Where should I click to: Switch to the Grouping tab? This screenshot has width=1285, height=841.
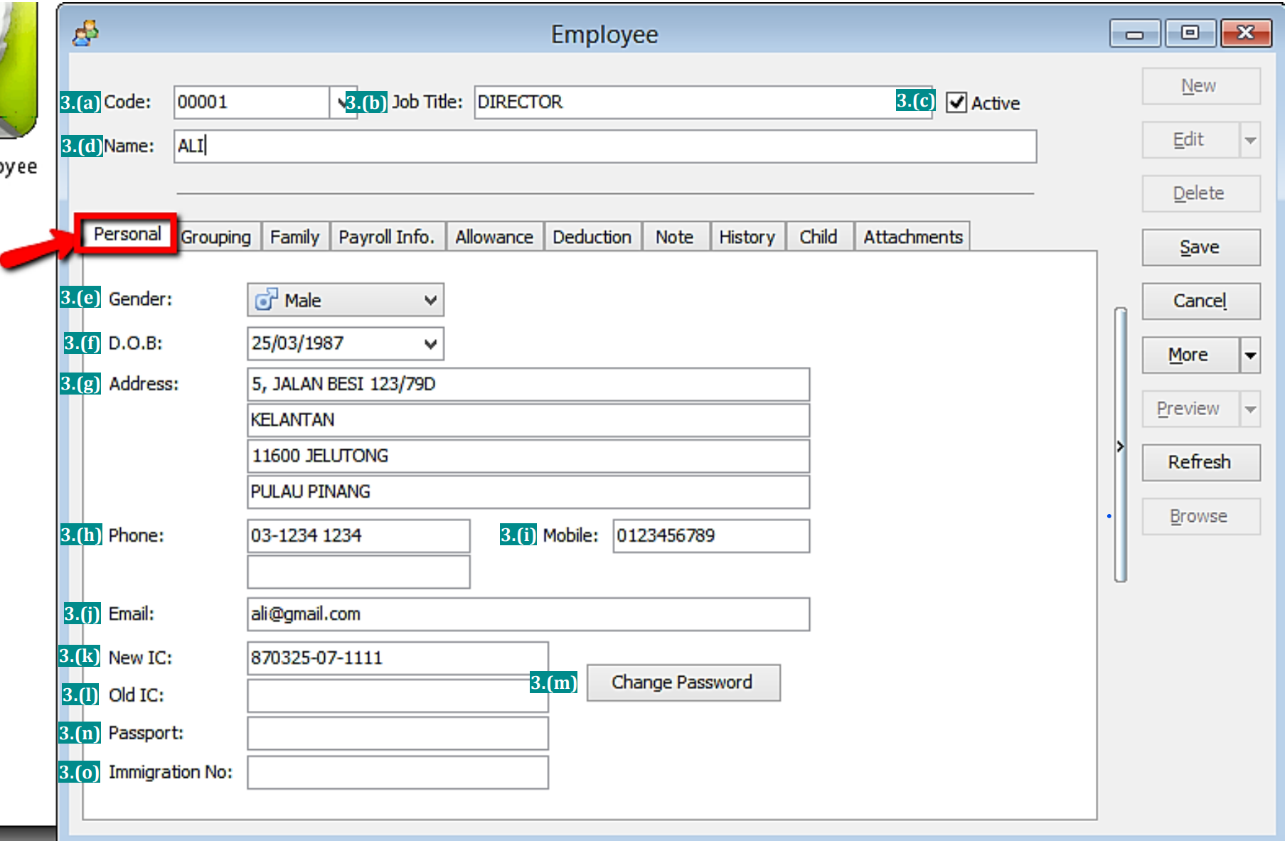(x=216, y=237)
